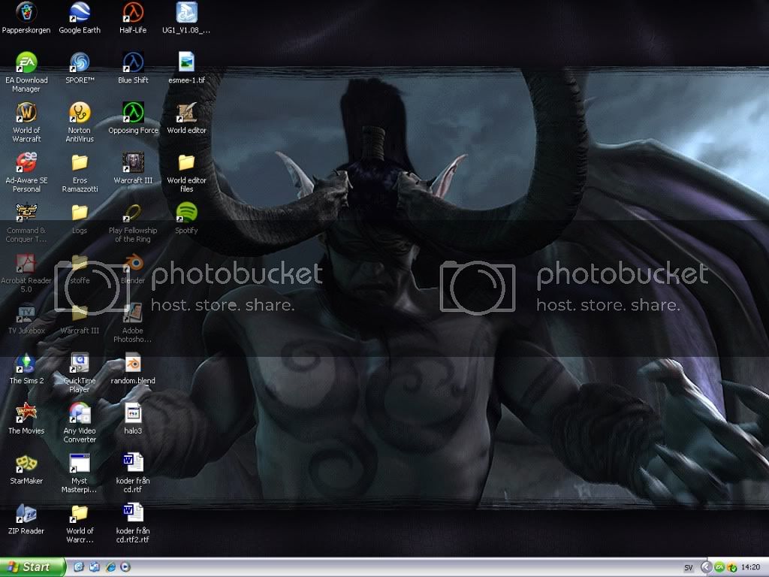The image size is (769, 577).
Task: Select the Warcraft III game shortcut
Action: coord(133,168)
